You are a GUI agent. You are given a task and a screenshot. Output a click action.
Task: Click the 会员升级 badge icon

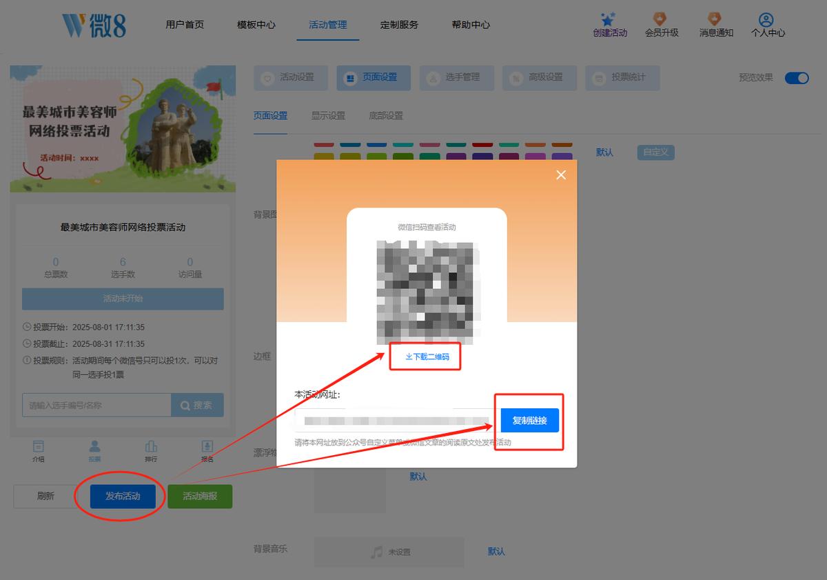[661, 19]
